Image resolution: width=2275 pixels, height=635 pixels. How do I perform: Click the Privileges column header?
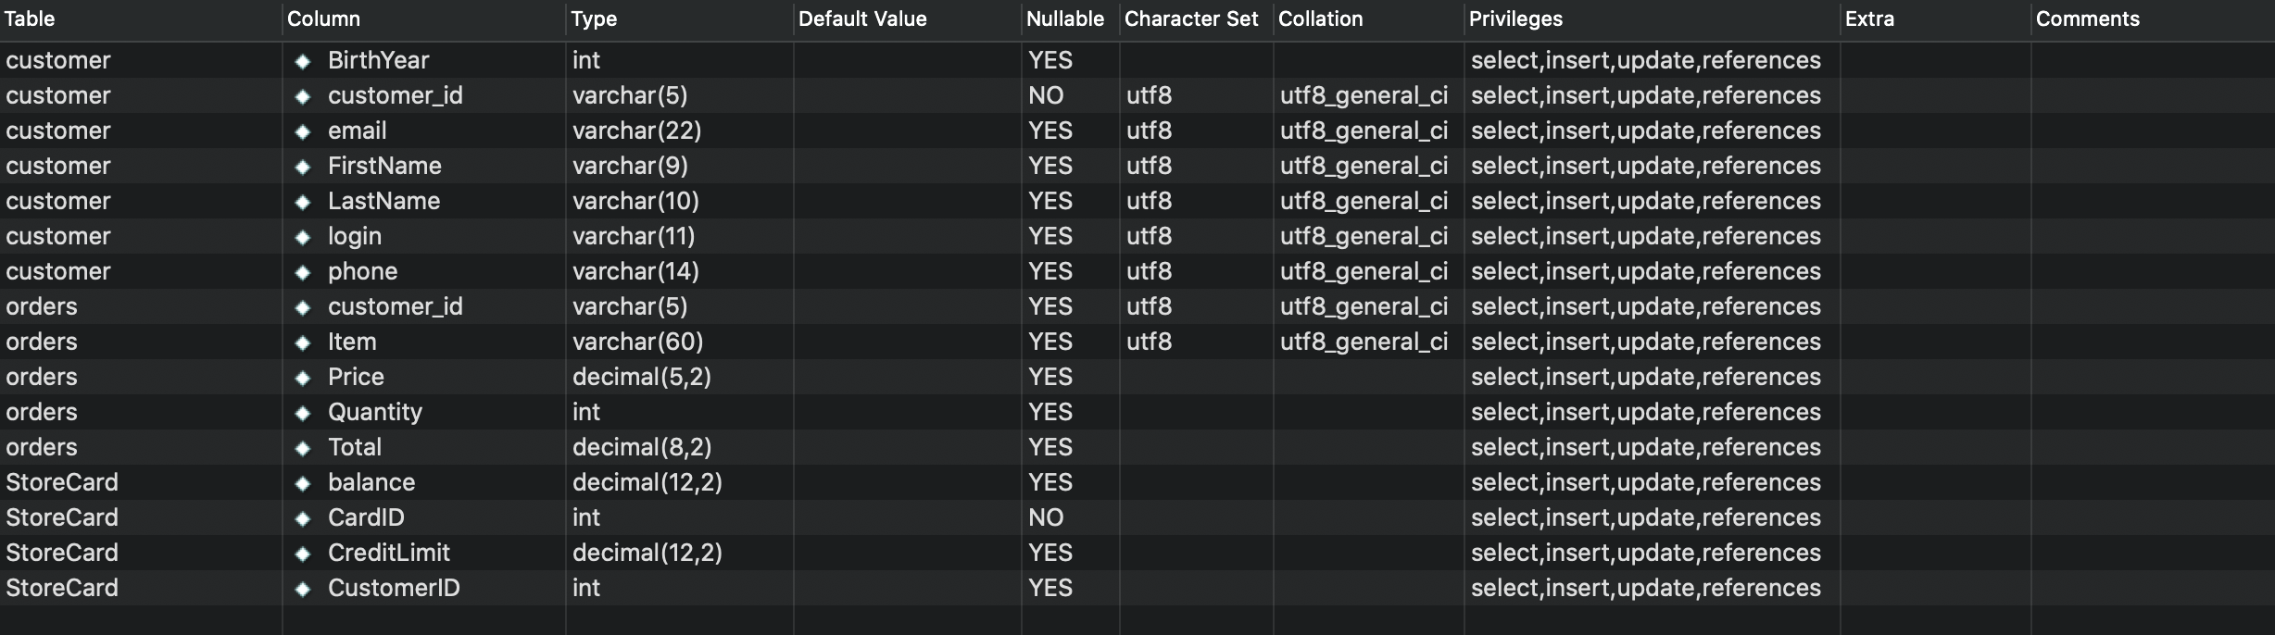(1515, 19)
